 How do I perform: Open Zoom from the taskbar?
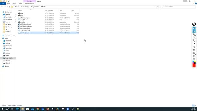pyautogui.click(x=68, y=109)
